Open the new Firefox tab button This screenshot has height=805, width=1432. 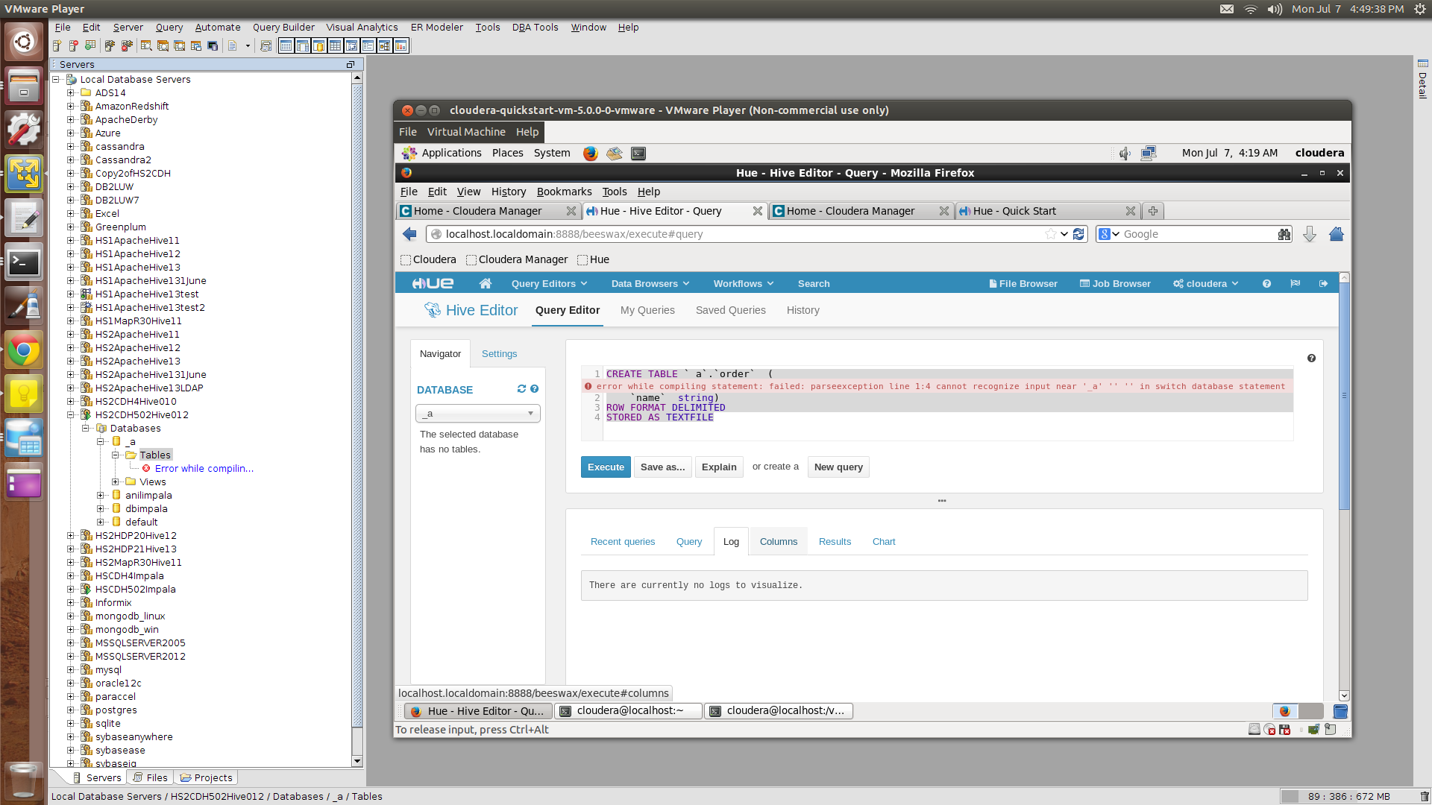coord(1153,211)
